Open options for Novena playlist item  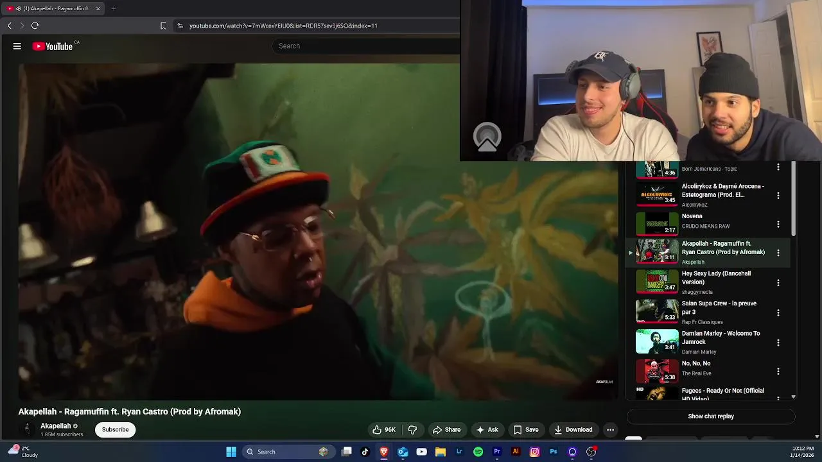[x=778, y=225]
